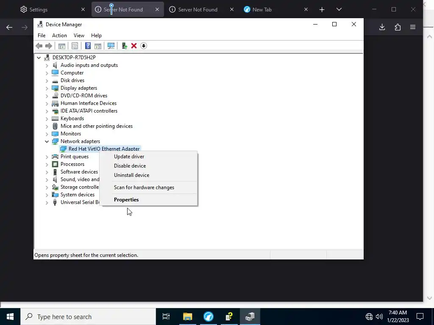The height and width of the screenshot is (325, 434).
Task: Expand the Processors category
Action: click(47, 165)
